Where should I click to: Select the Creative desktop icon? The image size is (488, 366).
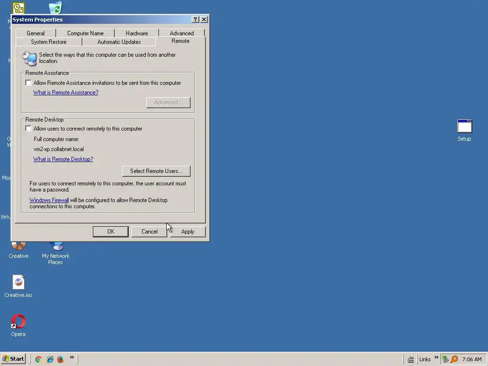click(19, 251)
